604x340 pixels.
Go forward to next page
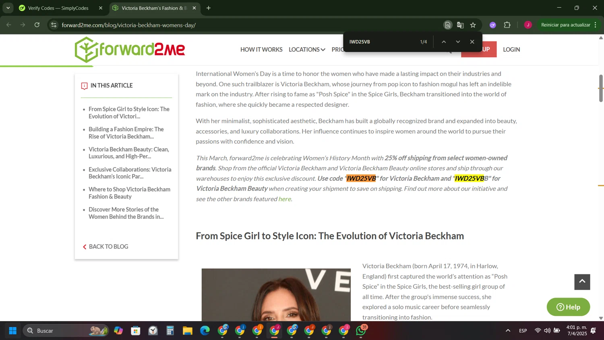click(x=23, y=25)
